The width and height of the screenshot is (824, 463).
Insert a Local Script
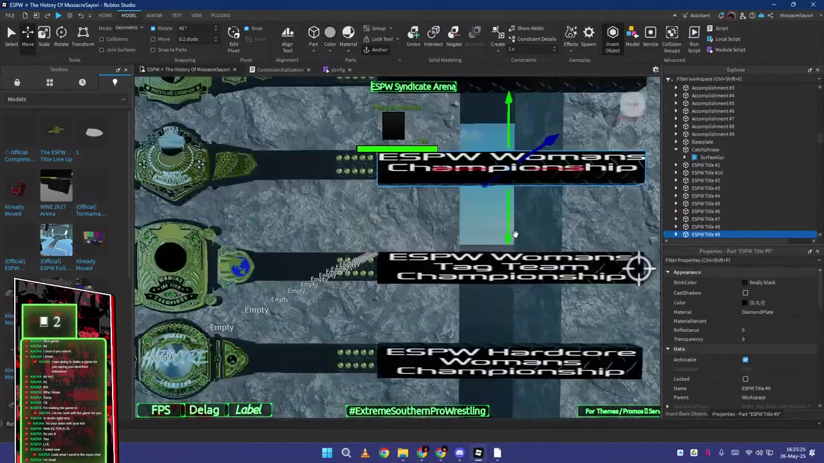click(x=723, y=39)
